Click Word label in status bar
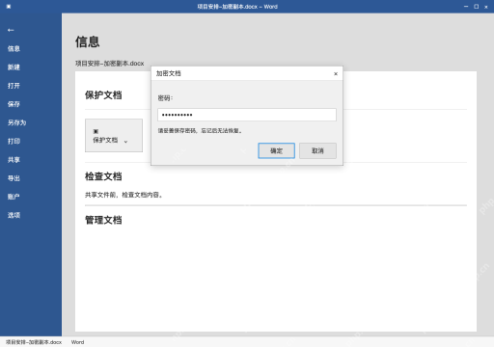494x347 pixels. 77,342
